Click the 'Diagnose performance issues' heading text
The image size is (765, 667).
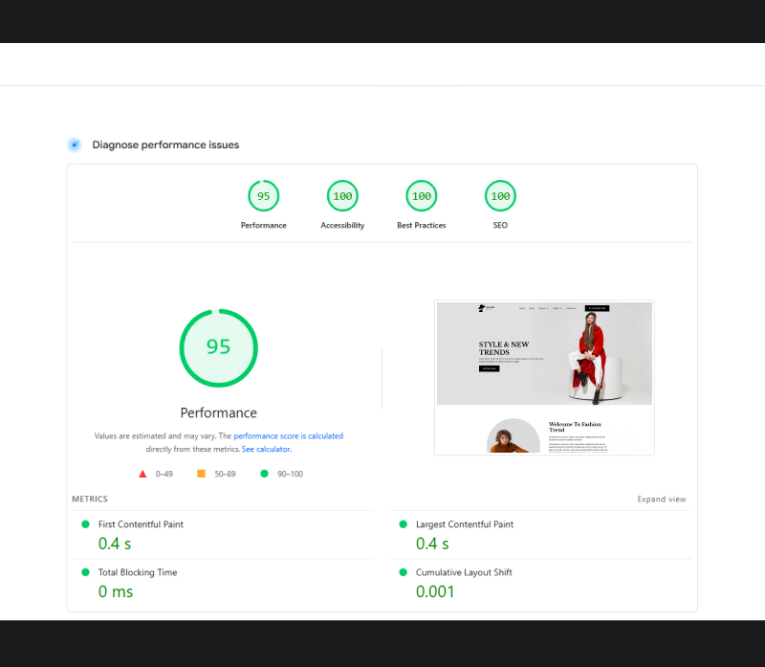pyautogui.click(x=165, y=145)
